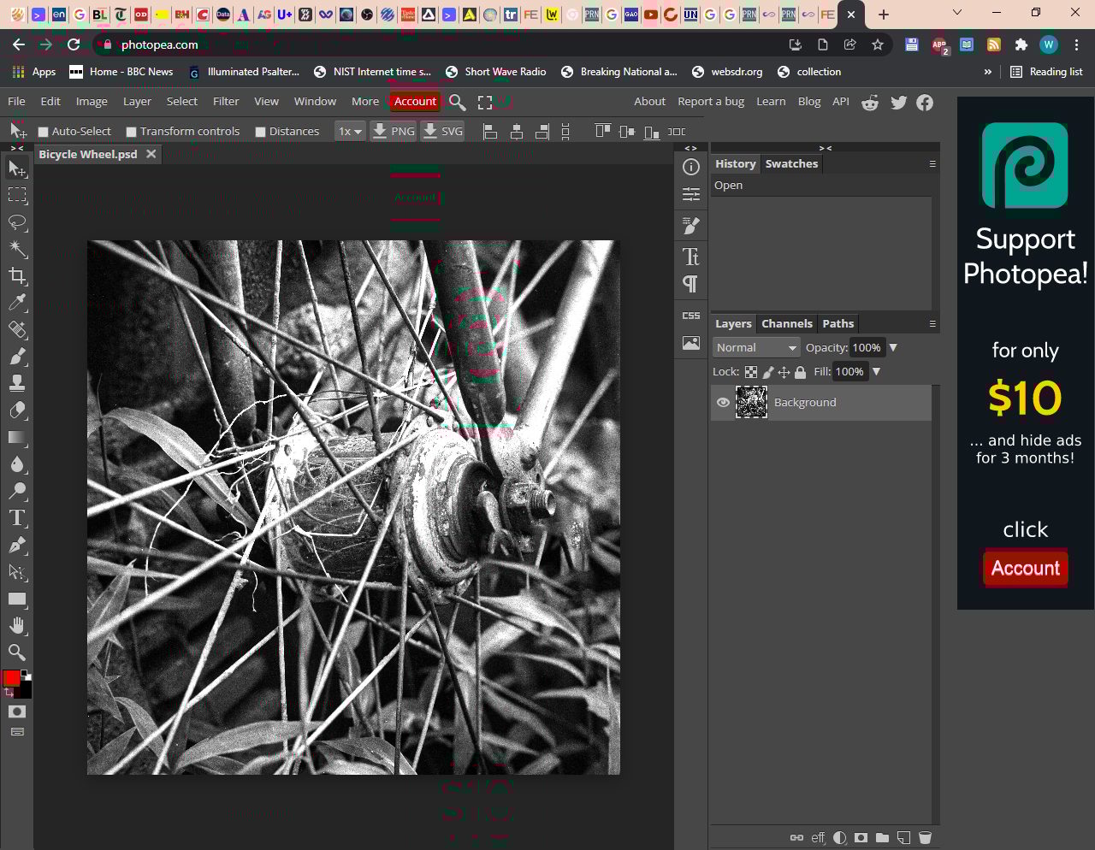The image size is (1095, 850).
Task: Open the Report a bug link
Action: pos(711,102)
